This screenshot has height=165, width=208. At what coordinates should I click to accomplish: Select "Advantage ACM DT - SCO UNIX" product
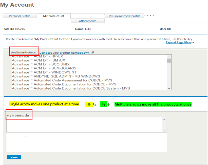[x=89, y=64]
